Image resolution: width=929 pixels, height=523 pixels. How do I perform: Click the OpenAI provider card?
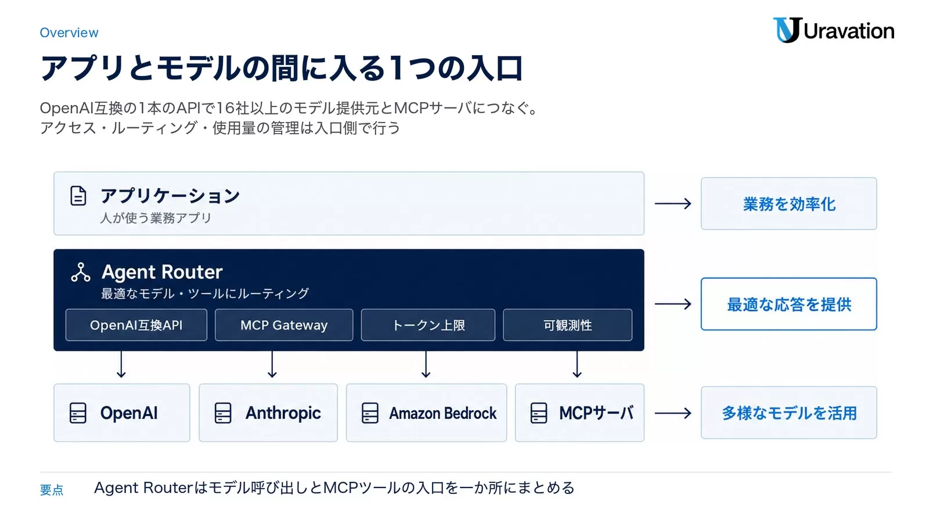(x=122, y=413)
